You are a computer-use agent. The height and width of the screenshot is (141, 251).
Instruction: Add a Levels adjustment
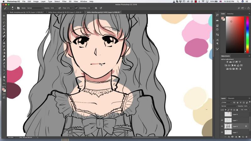(x=230, y=62)
